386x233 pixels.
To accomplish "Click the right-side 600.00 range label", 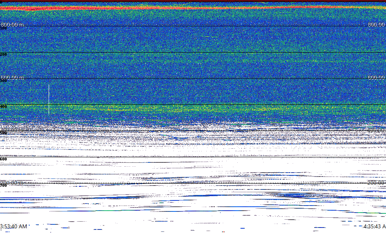I will [x=377, y=77].
